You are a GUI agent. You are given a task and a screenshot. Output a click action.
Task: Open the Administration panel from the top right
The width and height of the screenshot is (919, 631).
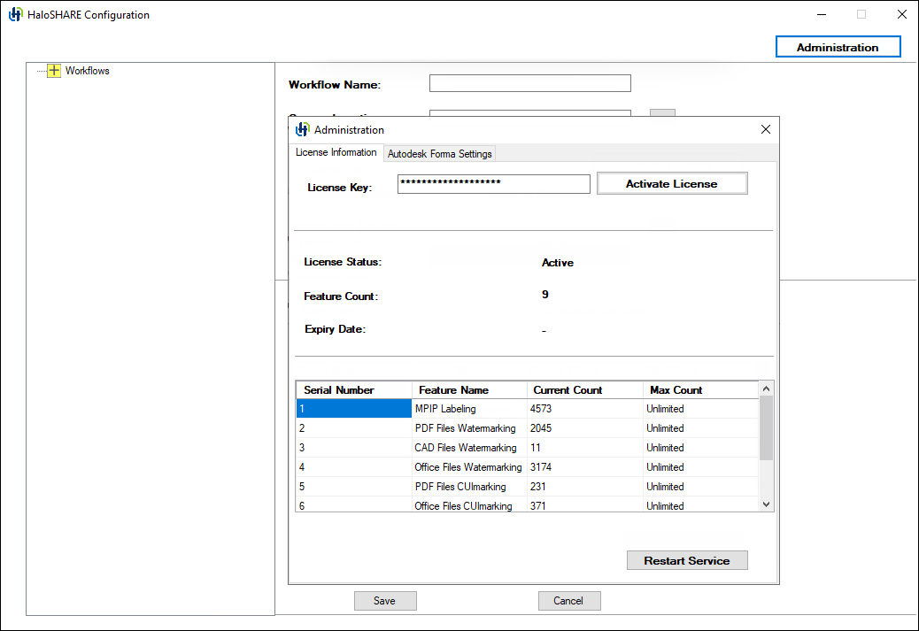837,46
